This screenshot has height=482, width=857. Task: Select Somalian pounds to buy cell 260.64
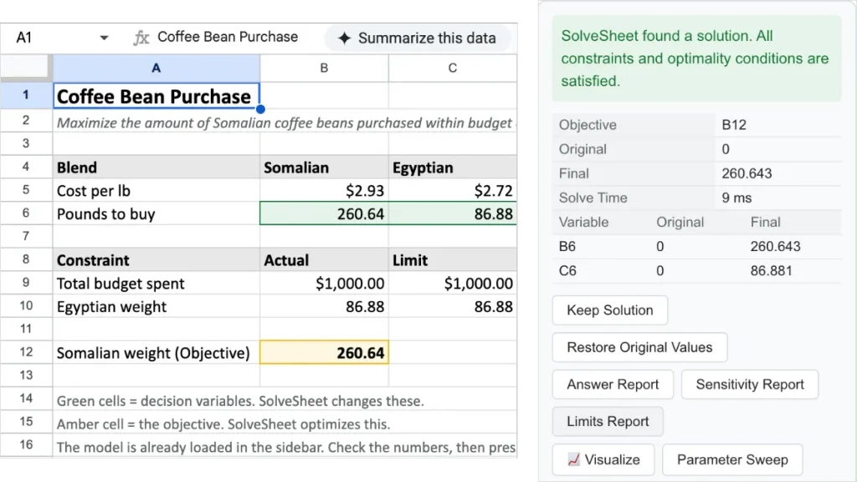[x=324, y=213]
